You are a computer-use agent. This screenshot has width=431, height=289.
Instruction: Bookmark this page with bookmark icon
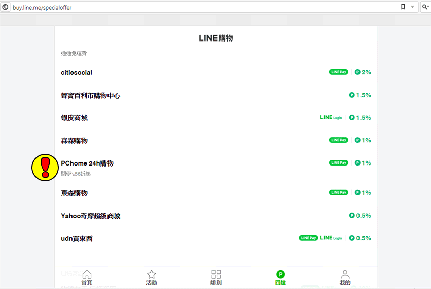coord(403,7)
